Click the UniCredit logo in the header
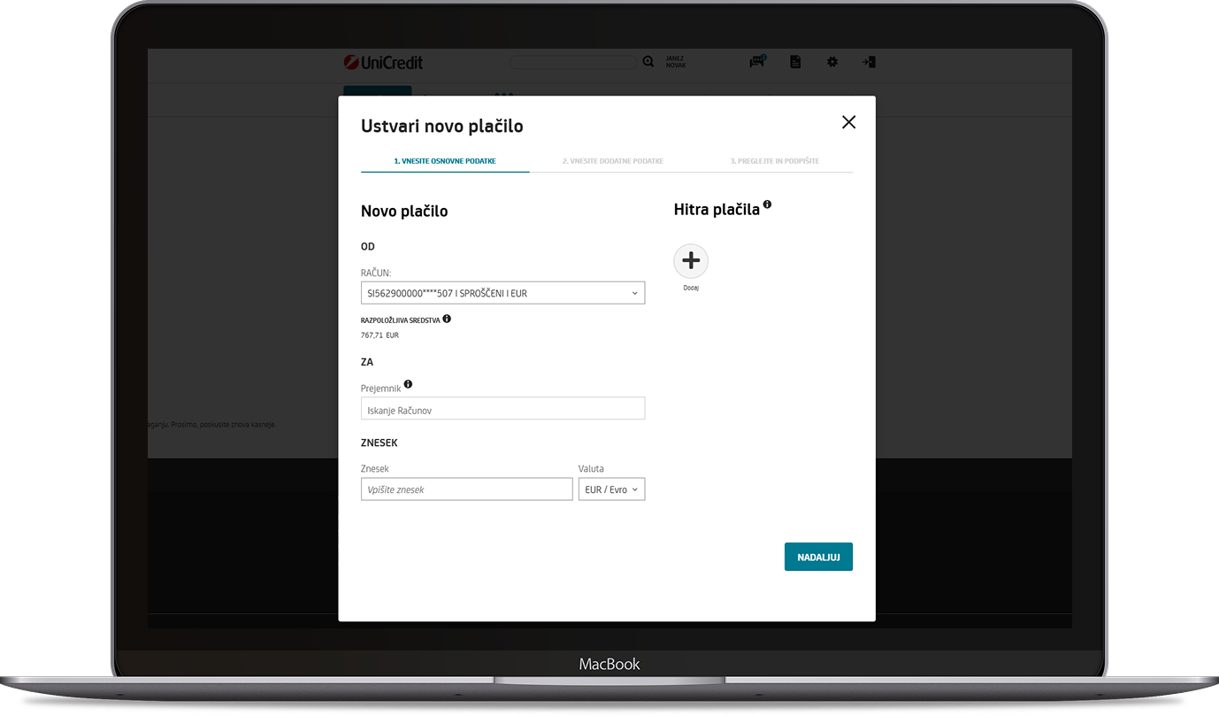 coord(383,62)
